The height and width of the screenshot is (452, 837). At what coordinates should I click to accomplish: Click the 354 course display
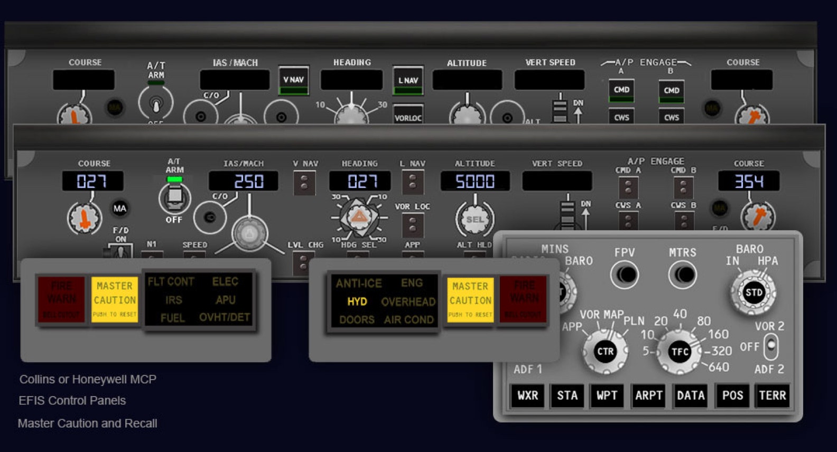[749, 181]
